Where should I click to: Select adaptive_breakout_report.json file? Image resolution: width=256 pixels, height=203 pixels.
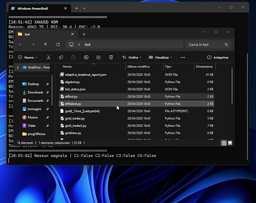click(x=137, y=75)
